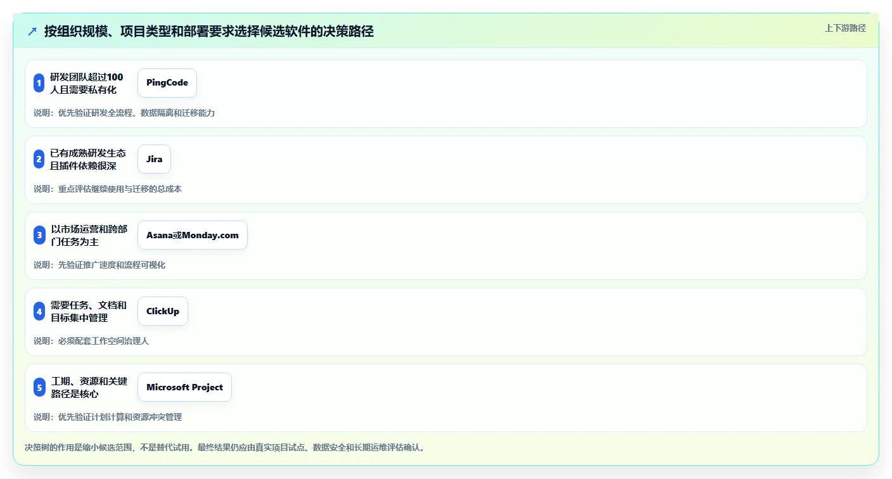Click condition text 工期、资源和关键路径是核心

(x=89, y=387)
